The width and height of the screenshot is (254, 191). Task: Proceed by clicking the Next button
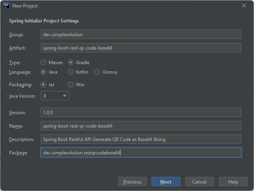(x=166, y=182)
